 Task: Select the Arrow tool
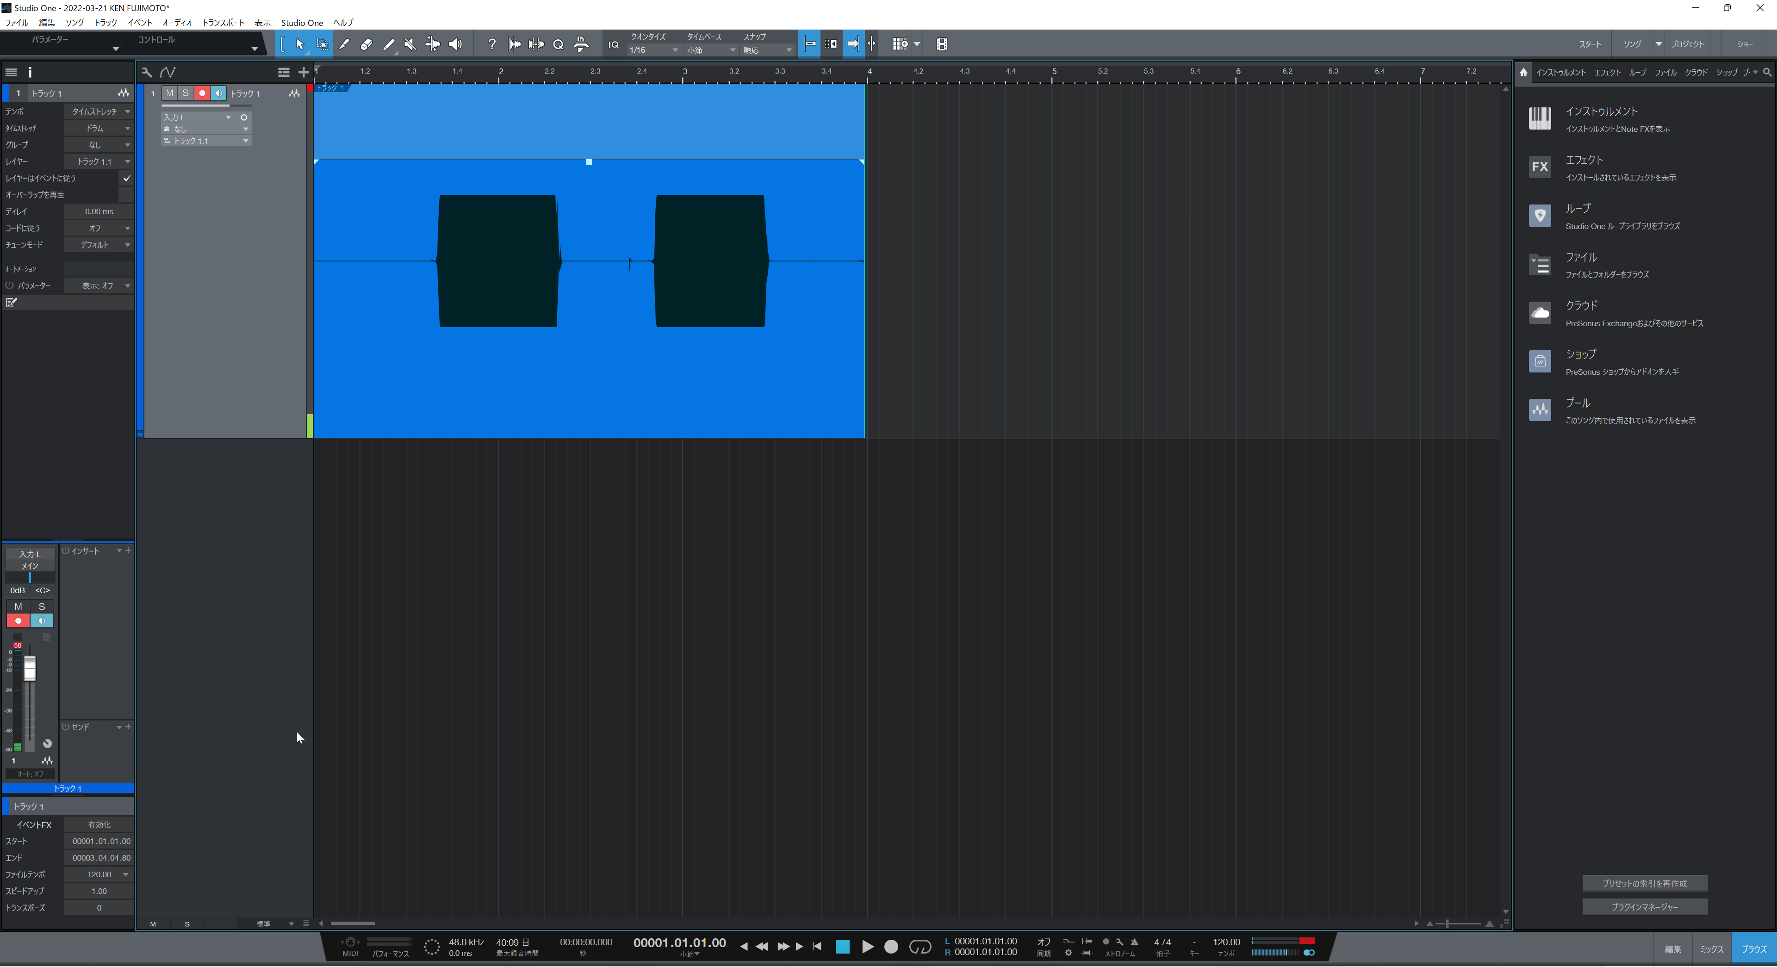pyautogui.click(x=300, y=44)
